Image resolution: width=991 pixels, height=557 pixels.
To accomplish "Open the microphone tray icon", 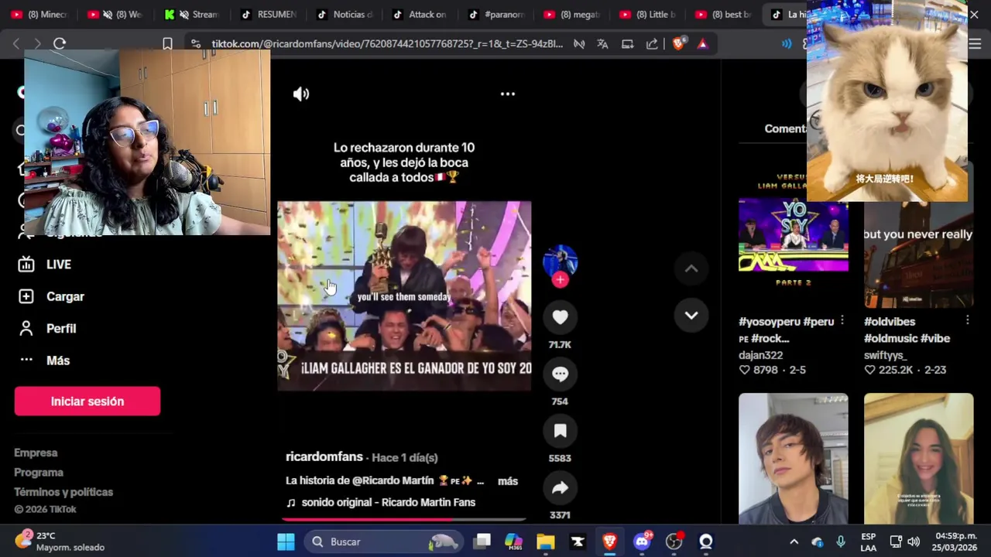I will (841, 542).
